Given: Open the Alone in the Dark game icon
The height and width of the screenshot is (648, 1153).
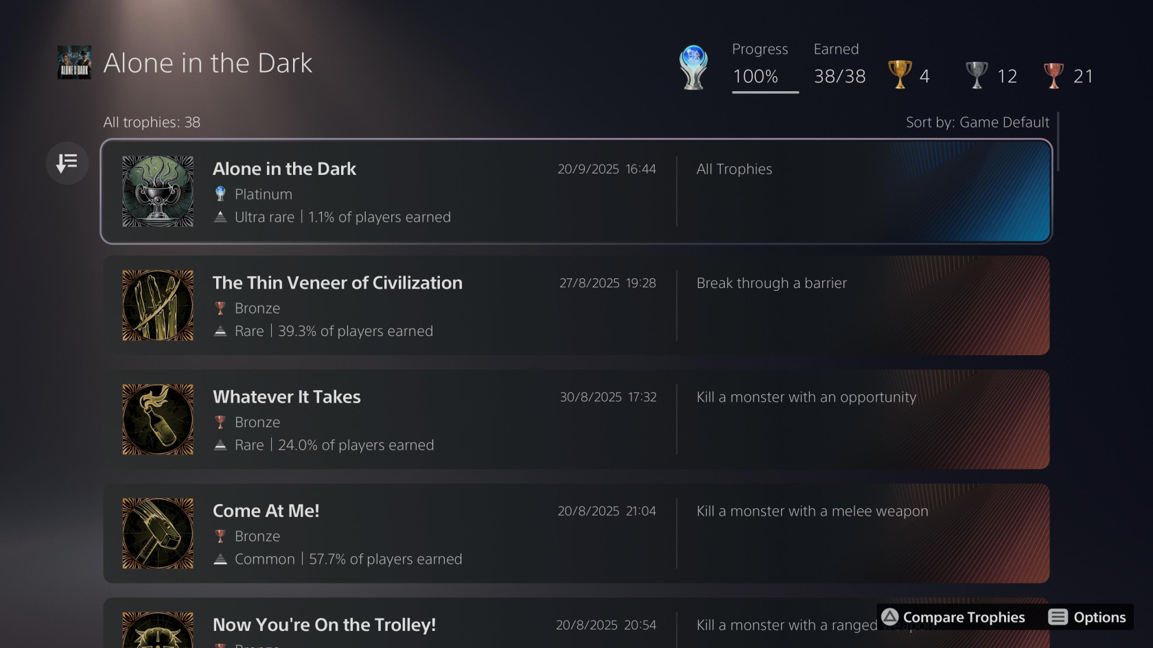Looking at the screenshot, I should (x=74, y=63).
